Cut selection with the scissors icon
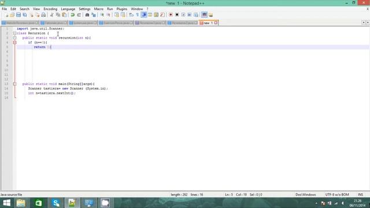 (x=51, y=15)
